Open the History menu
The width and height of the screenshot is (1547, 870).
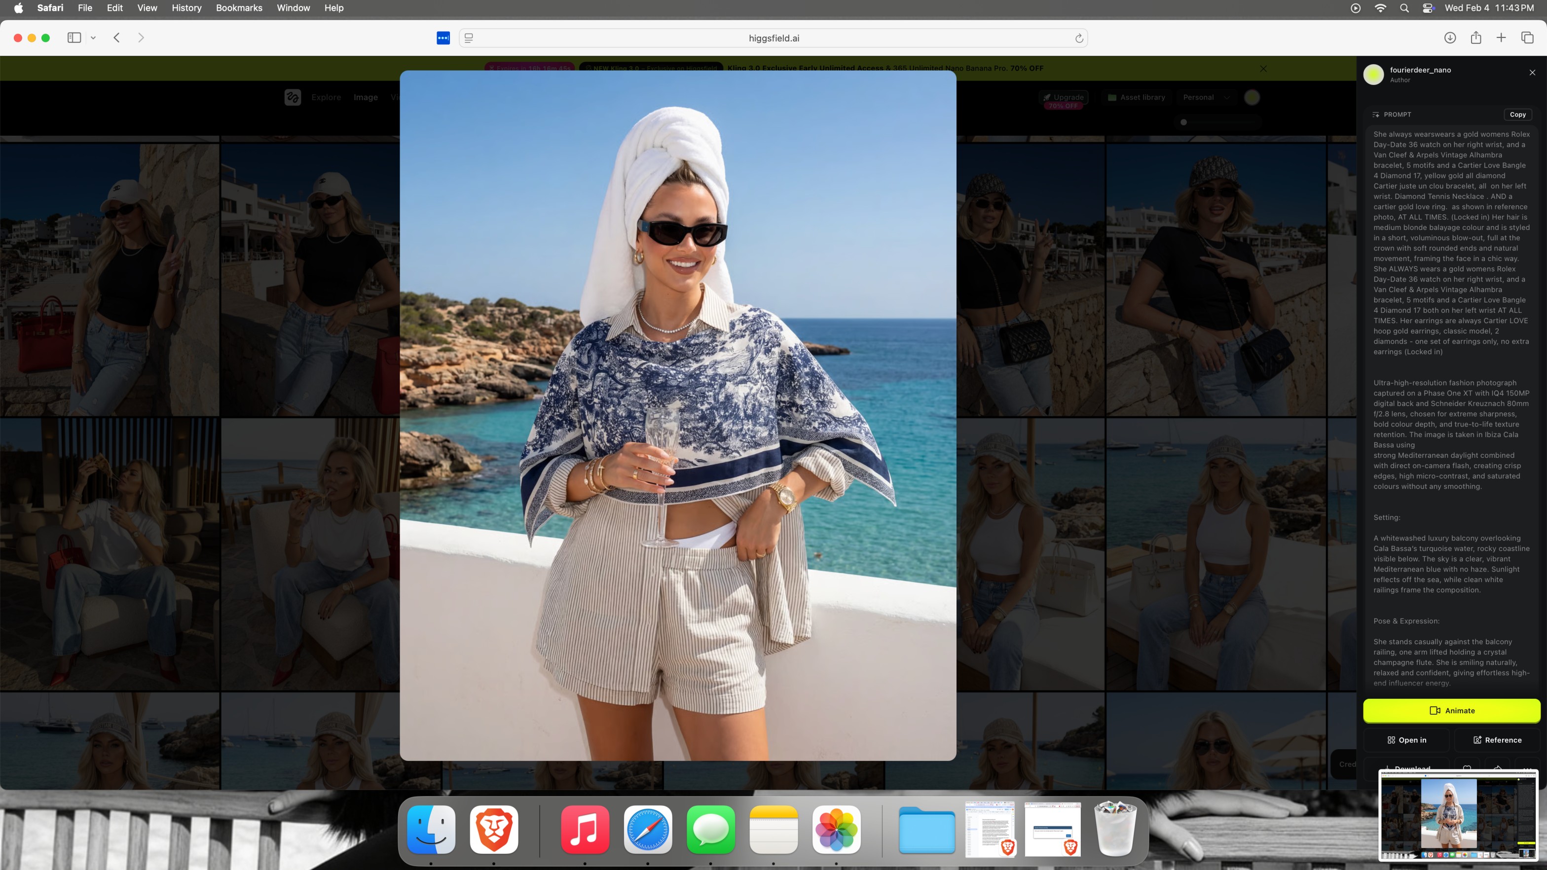(186, 8)
